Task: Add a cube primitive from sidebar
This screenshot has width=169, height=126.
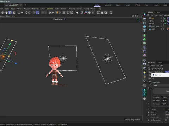Action: [144, 27]
